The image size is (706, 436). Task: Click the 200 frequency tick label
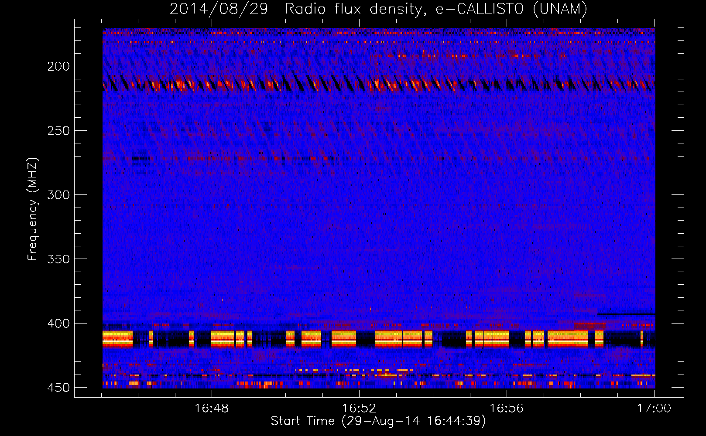tap(58, 66)
